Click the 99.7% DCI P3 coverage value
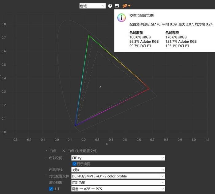Image resolution: width=215 pixels, height=194 pixels. (x=140, y=46)
